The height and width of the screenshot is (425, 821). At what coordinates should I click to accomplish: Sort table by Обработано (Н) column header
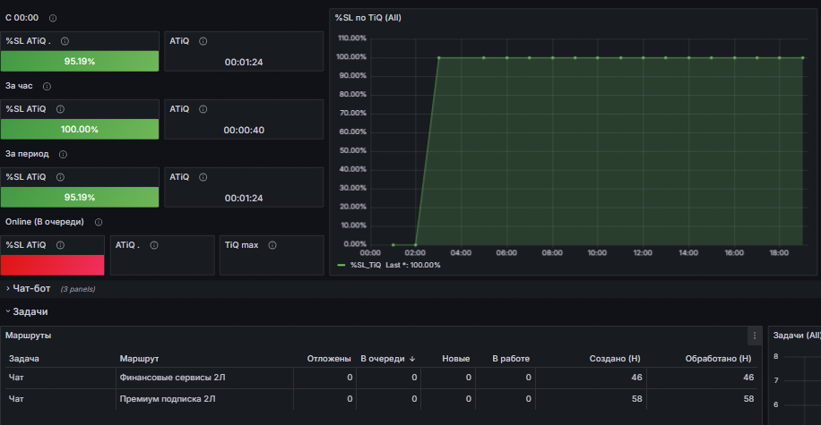[719, 359]
